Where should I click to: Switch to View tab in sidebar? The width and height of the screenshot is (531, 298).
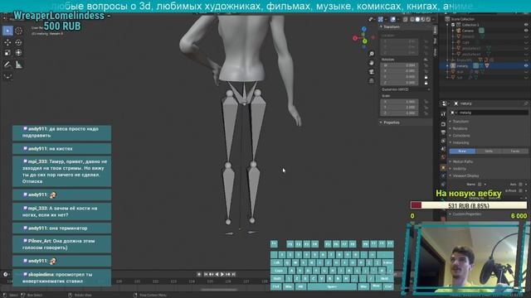tap(435, 51)
